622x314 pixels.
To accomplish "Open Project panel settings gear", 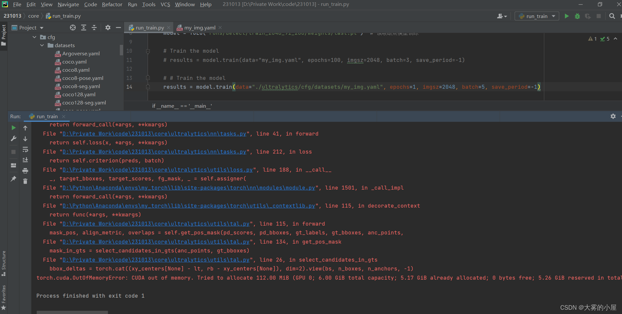I will pyautogui.click(x=108, y=28).
